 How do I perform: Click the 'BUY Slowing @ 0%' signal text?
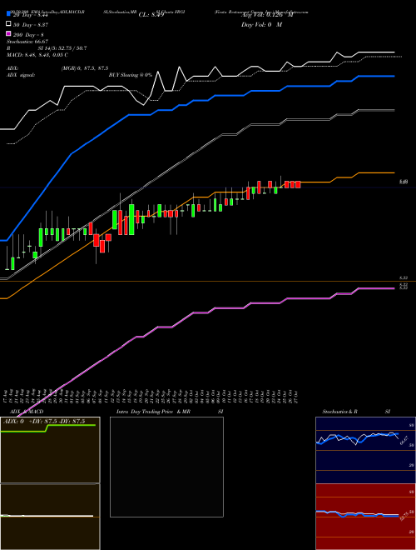pos(131,75)
